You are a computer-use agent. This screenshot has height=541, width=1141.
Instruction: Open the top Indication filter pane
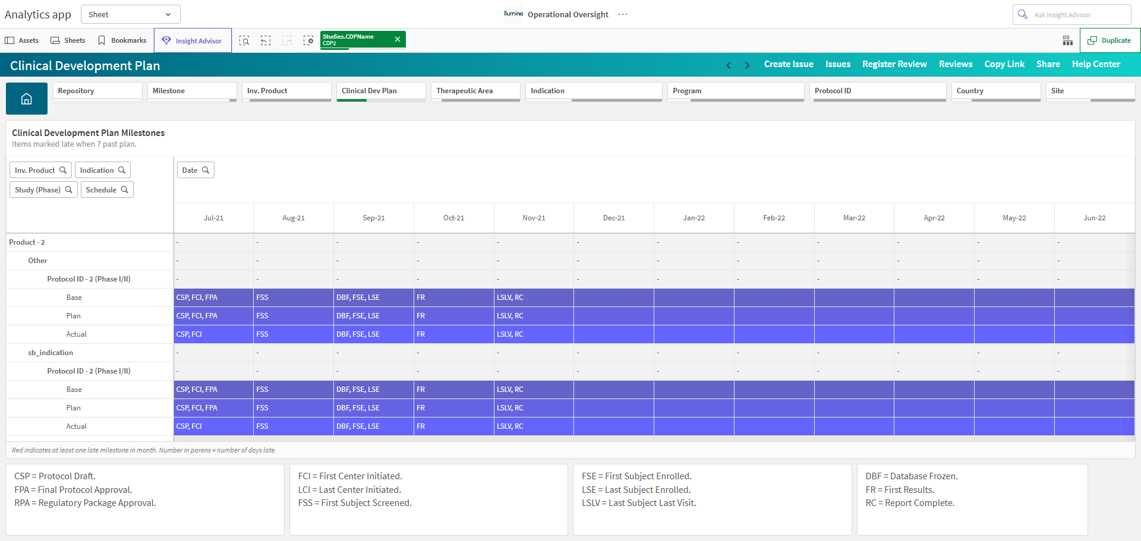point(594,91)
